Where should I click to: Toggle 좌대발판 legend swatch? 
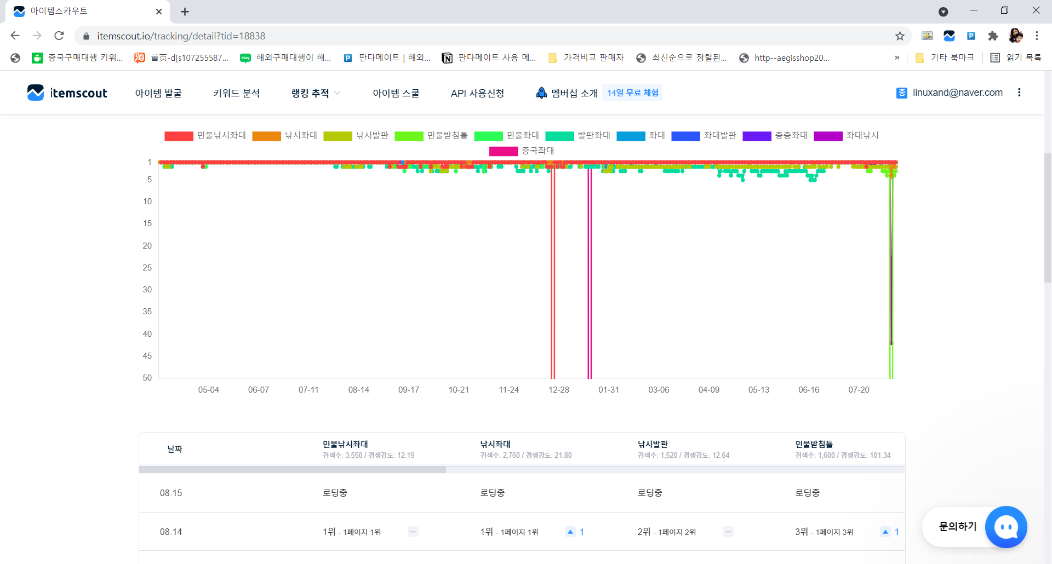[x=685, y=136]
